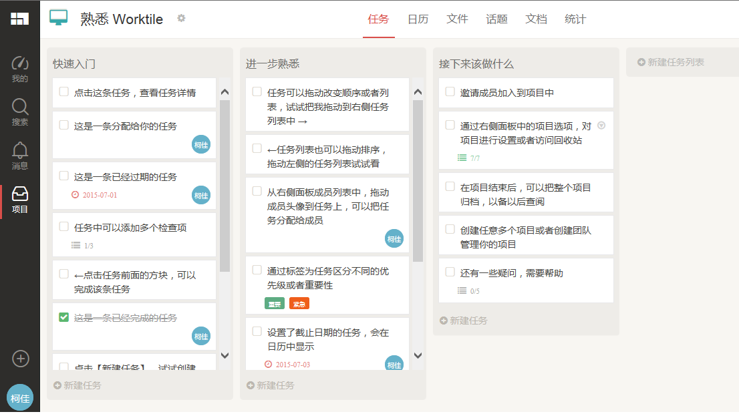
Task: Click the plus circle create icon in sidebar
Action: click(x=20, y=359)
